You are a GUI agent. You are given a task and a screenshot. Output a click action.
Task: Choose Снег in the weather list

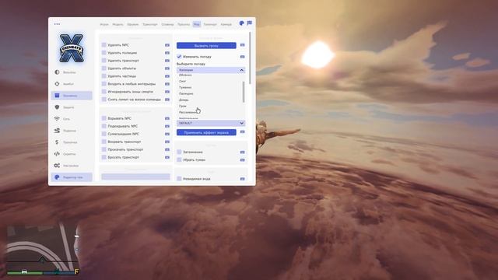coord(183,81)
